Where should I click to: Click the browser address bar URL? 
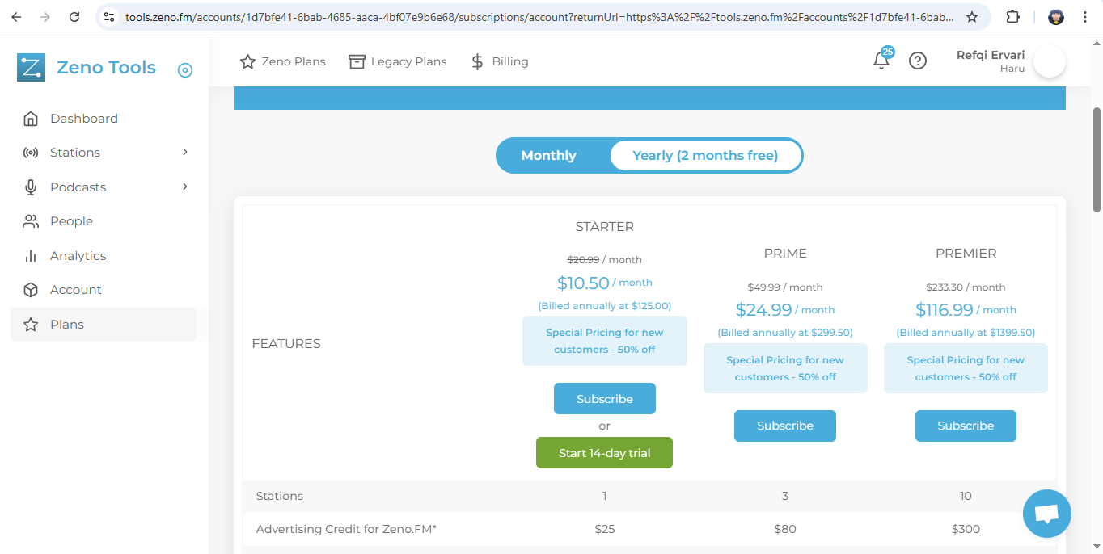(x=539, y=17)
